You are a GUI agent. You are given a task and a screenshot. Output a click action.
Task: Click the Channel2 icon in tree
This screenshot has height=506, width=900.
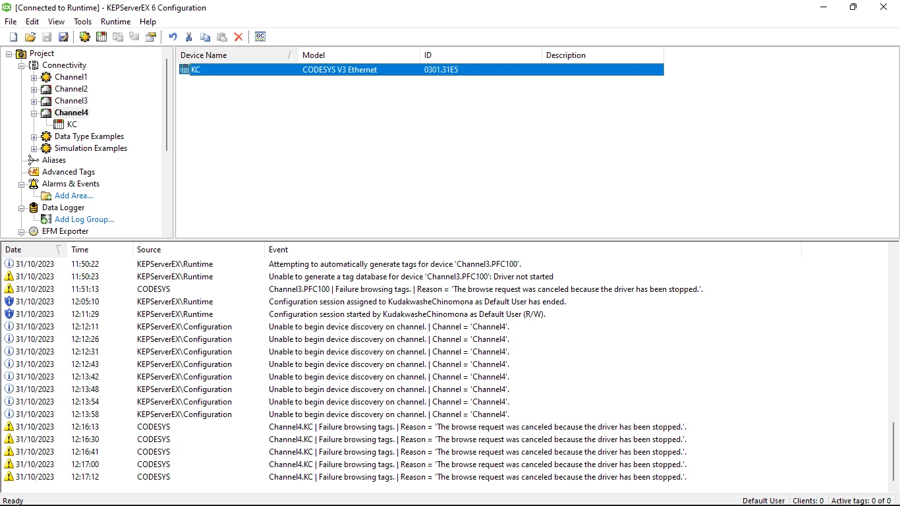46,89
